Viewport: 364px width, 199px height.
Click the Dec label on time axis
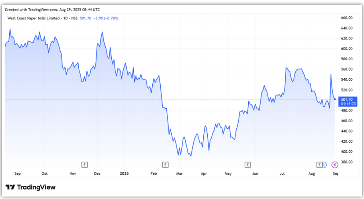click(97, 174)
